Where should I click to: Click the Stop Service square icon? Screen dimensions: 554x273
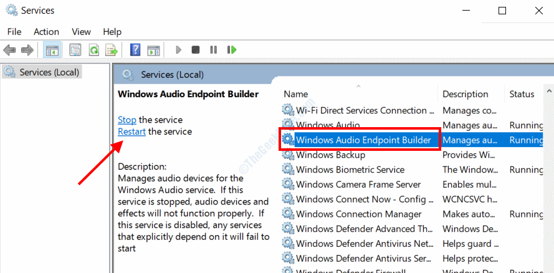click(196, 50)
